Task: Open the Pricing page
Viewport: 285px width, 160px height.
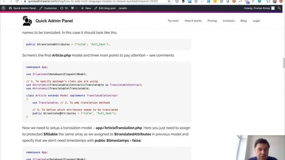Action: click(212, 21)
